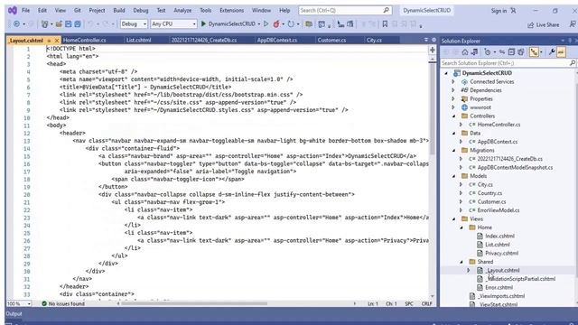Screen dimensions: 578x325
Task: Click Start Without Debugging outline play icon
Action: click(x=266, y=24)
